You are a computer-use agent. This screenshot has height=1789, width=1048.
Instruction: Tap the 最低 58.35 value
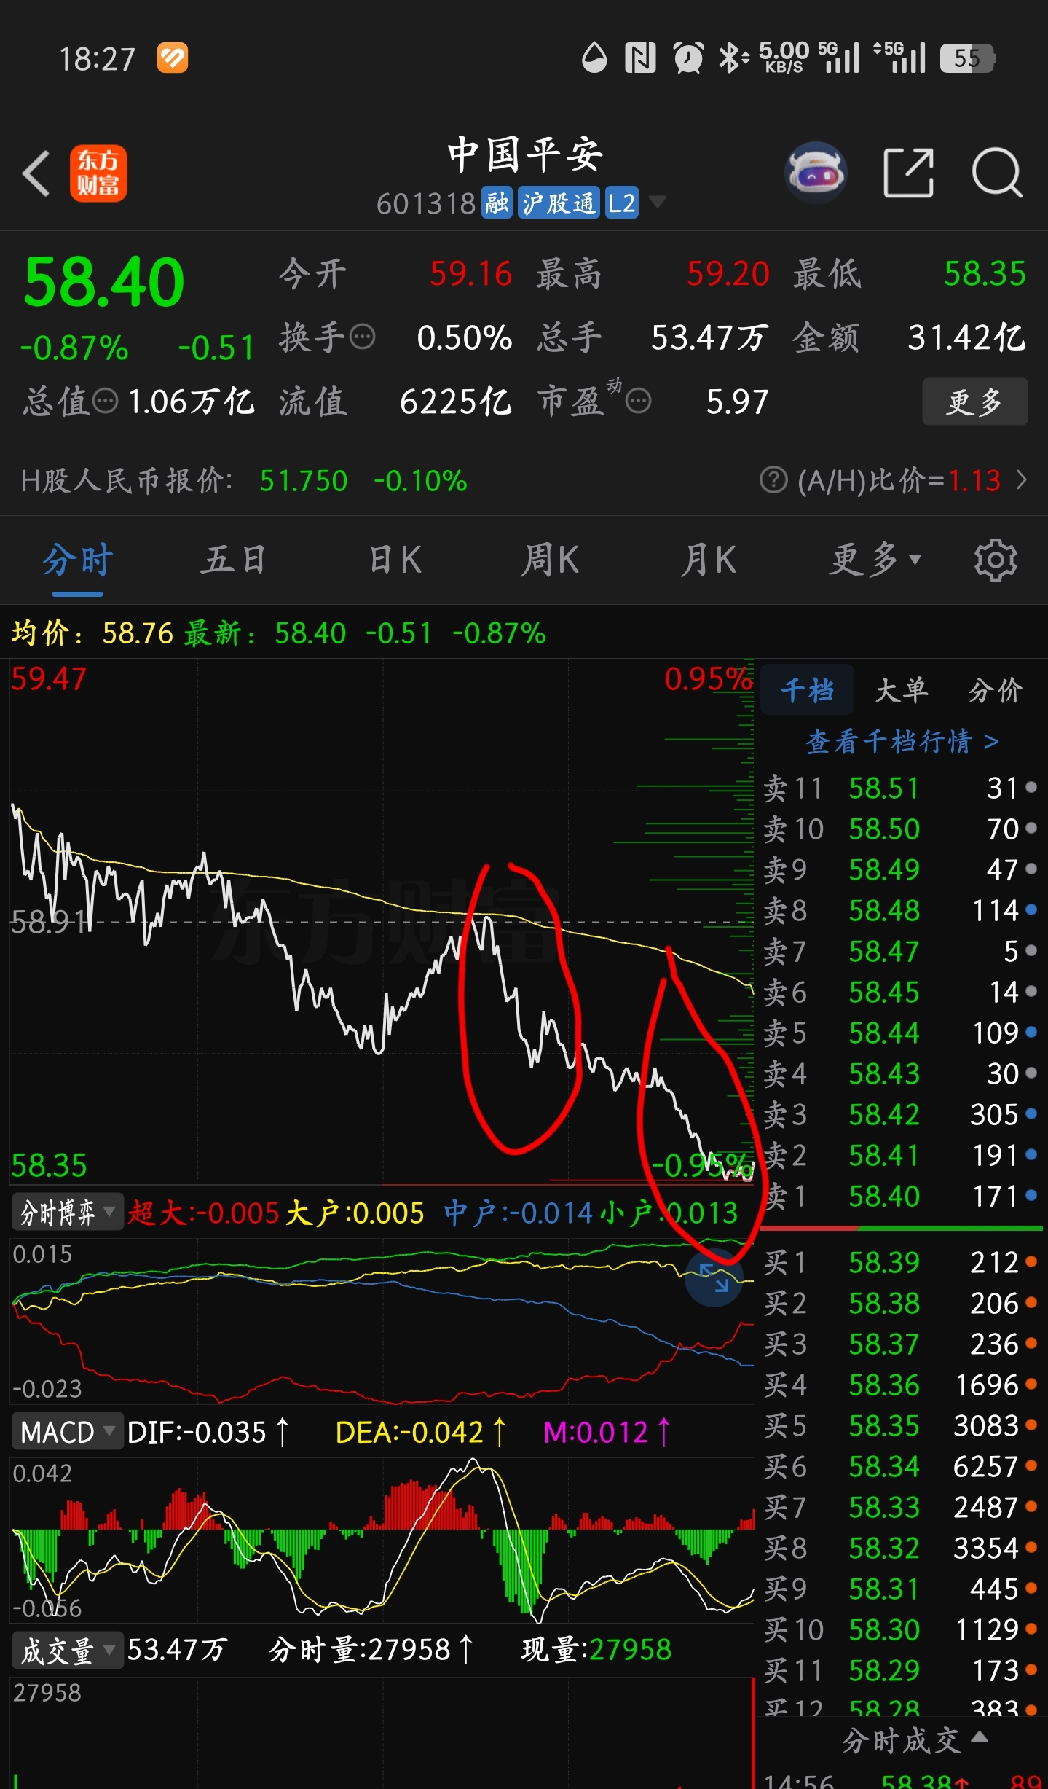[985, 274]
